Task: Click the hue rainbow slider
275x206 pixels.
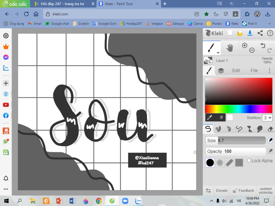Action: tap(239, 109)
